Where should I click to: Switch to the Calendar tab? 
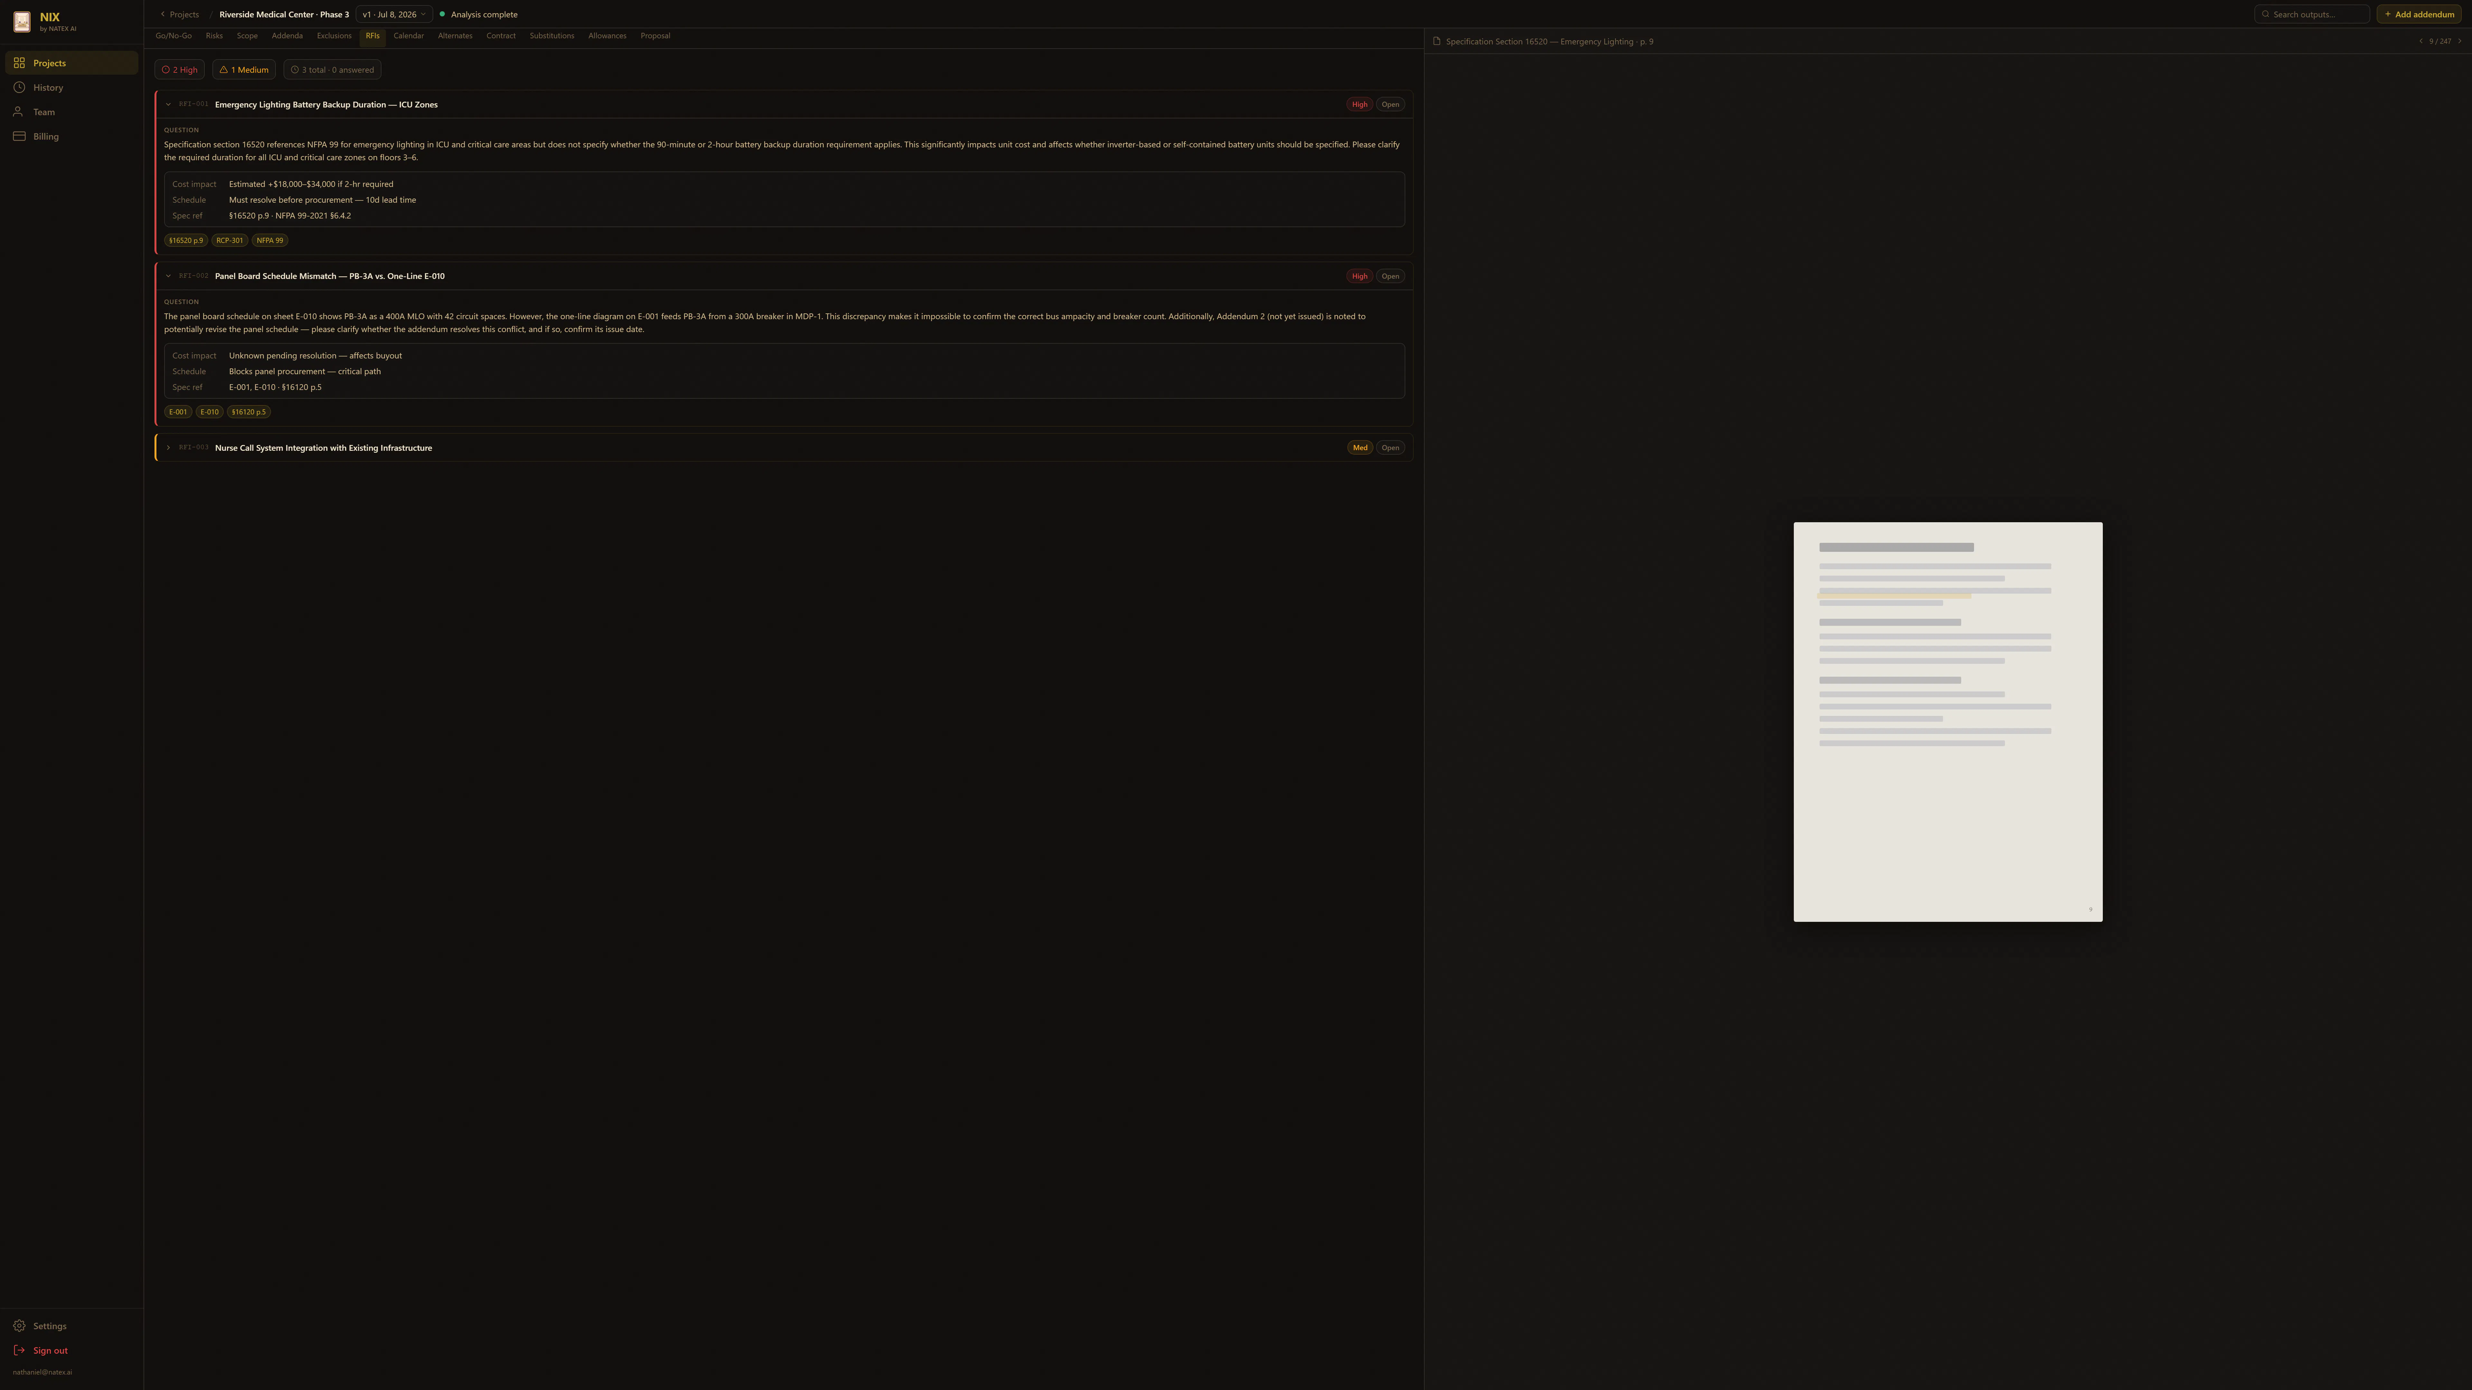tap(409, 36)
